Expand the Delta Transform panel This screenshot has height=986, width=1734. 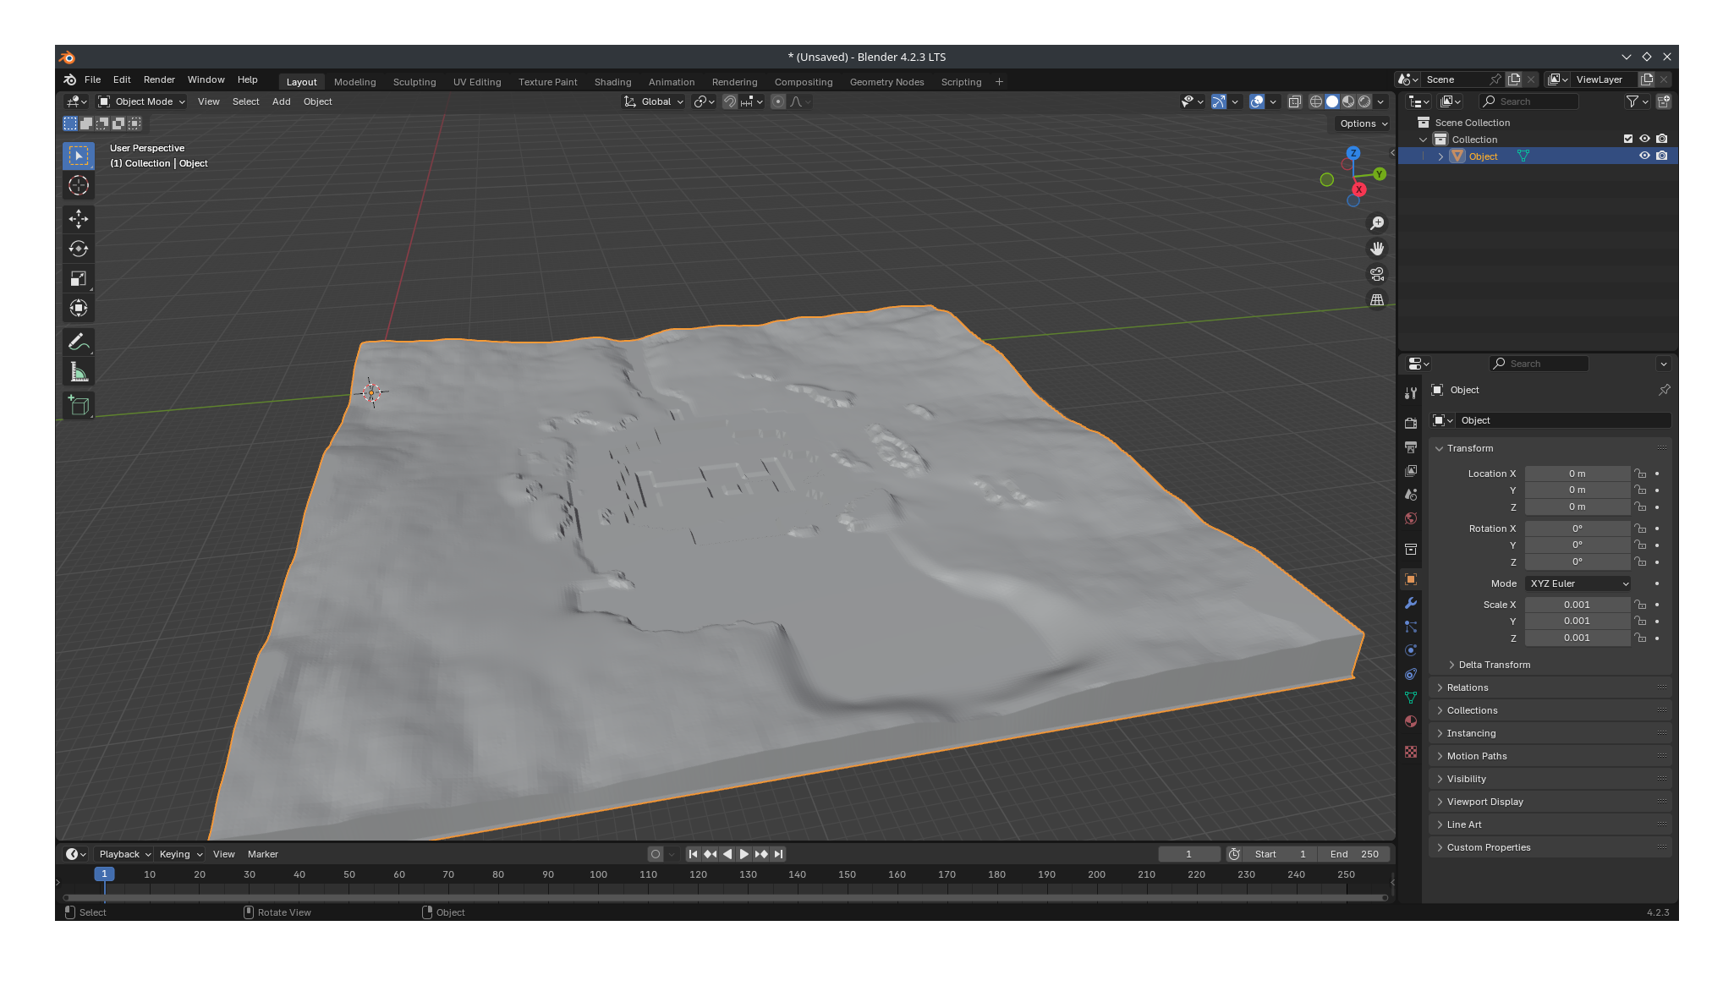(x=1494, y=665)
